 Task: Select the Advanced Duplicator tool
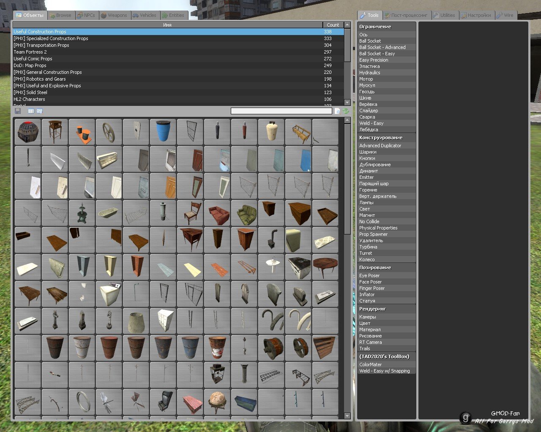click(x=386, y=146)
